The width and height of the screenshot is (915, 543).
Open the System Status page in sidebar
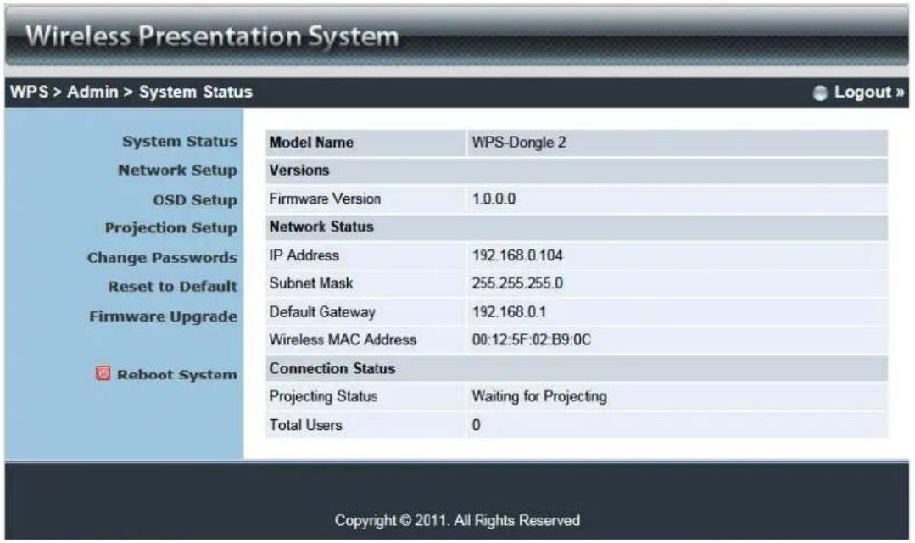point(180,142)
